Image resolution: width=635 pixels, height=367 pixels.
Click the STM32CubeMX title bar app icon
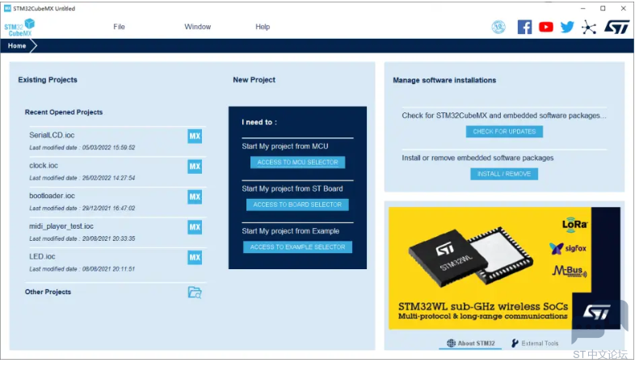[7, 8]
